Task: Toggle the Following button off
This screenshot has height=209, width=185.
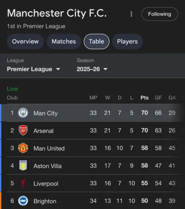Action: pyautogui.click(x=160, y=14)
